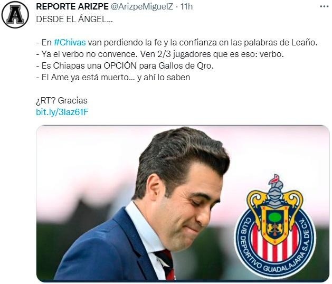Open the @ArizpeMiguelZ handle profile
The width and height of the screenshot is (332, 284).
[x=142, y=6]
